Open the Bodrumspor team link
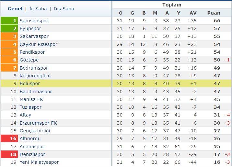 click(x=34, y=68)
